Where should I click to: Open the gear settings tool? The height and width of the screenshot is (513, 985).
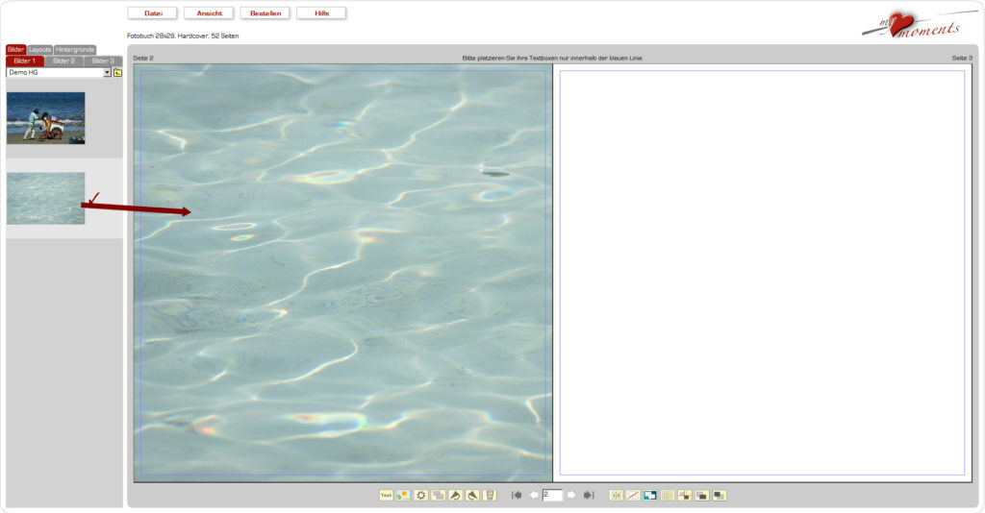click(421, 496)
